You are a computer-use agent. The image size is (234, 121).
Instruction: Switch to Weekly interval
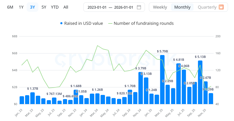click(160, 7)
